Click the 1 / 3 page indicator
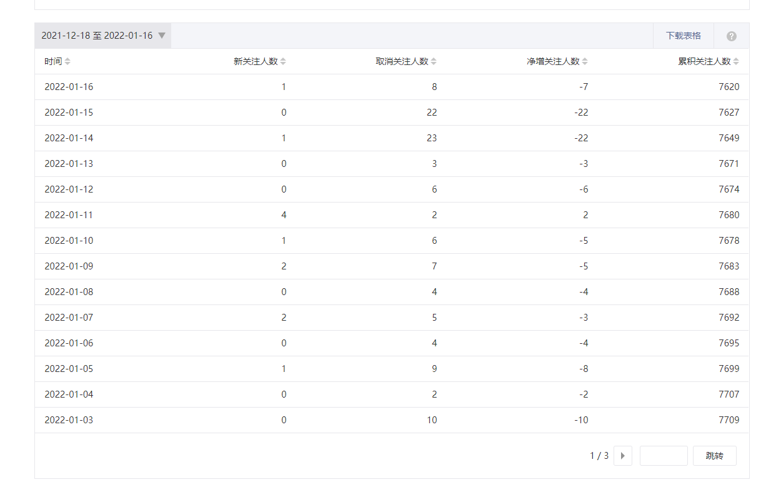The width and height of the screenshot is (781, 487). point(599,456)
